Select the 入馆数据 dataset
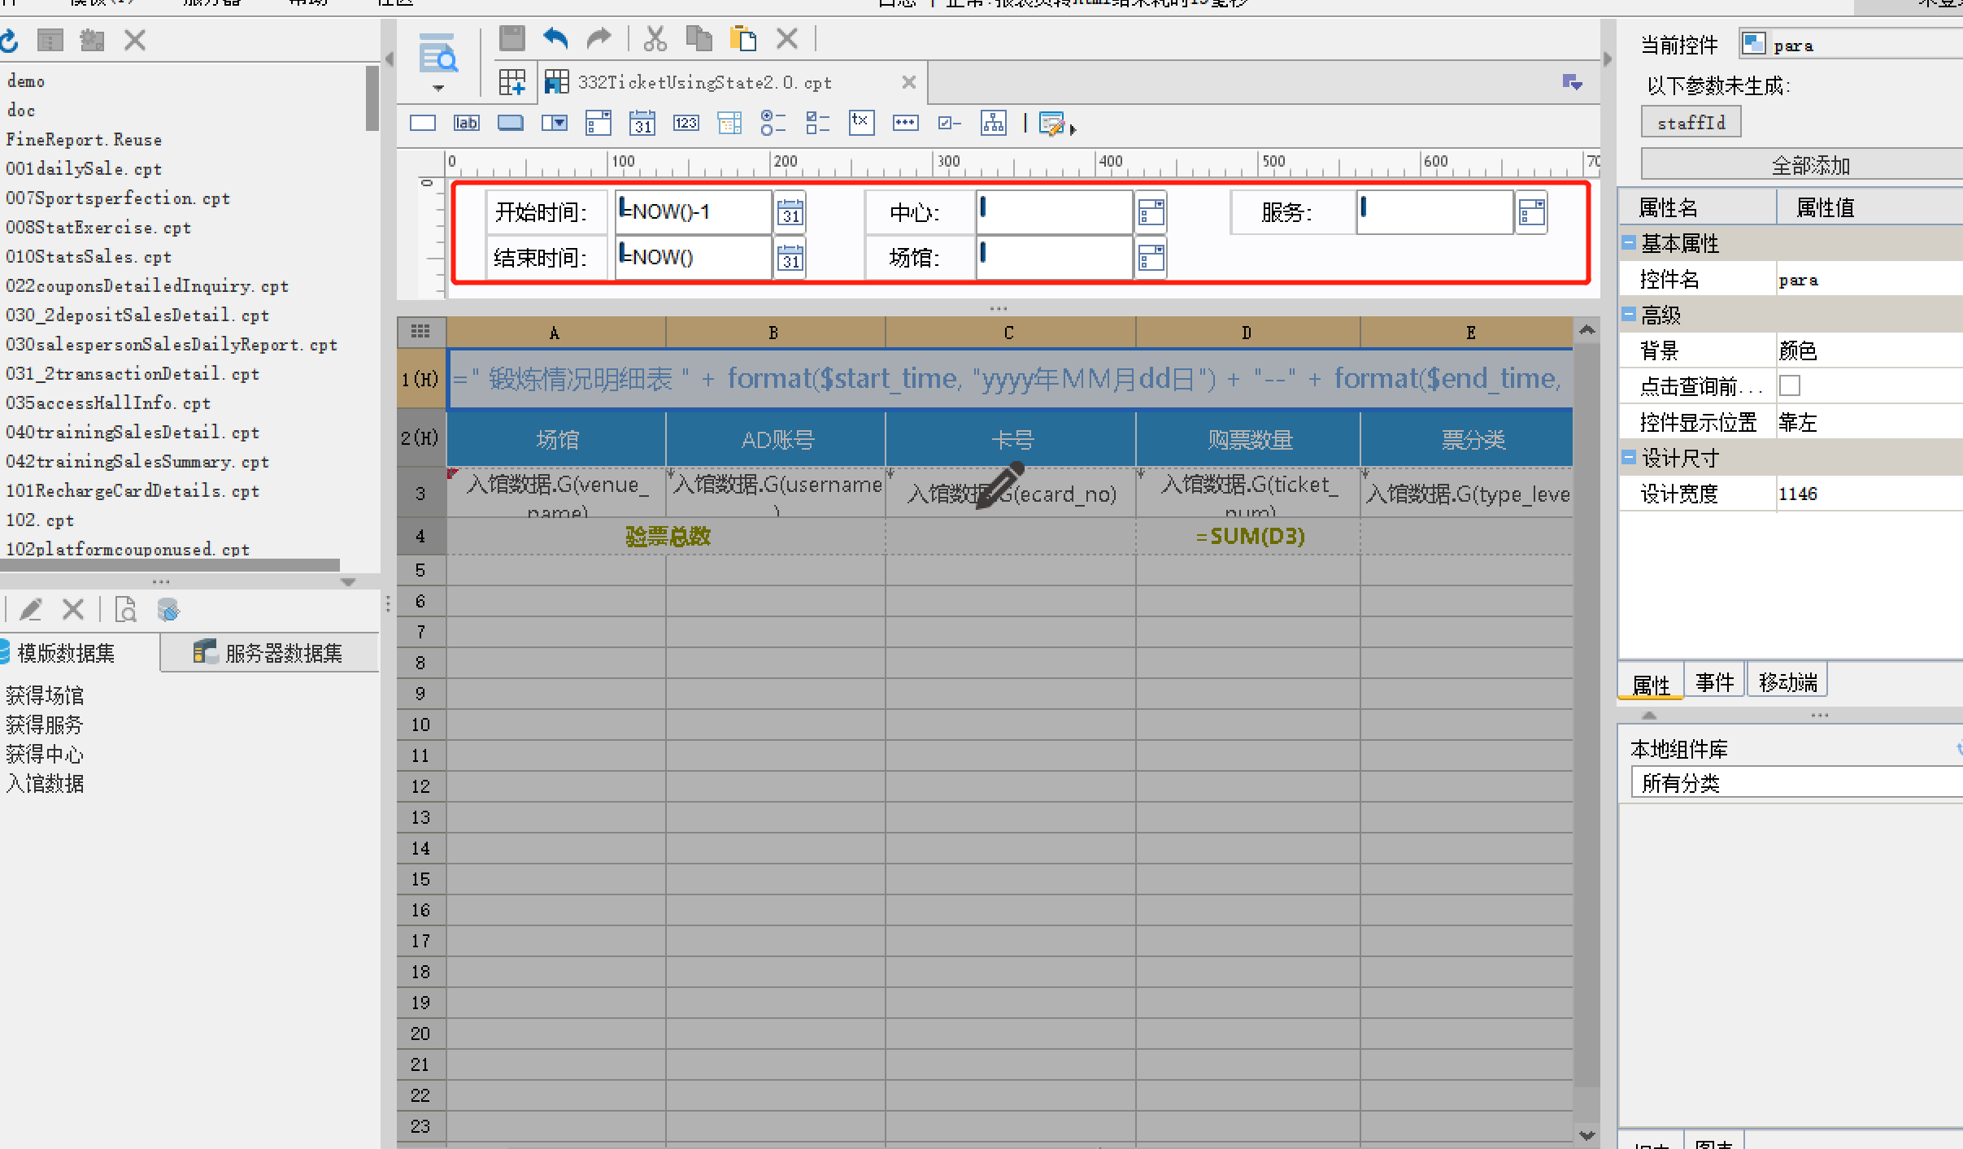1963x1149 pixels. click(45, 783)
